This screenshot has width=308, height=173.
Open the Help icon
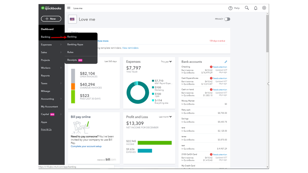tap(230, 8)
